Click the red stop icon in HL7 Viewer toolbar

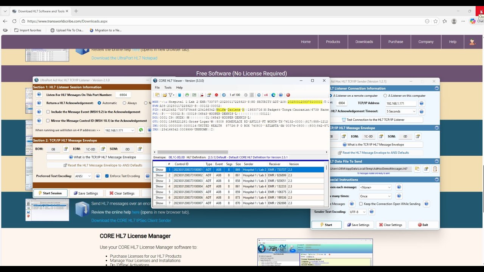point(216,95)
